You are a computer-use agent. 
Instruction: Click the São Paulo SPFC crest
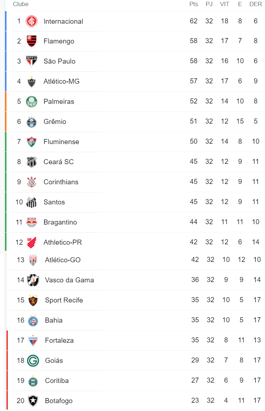32,61
